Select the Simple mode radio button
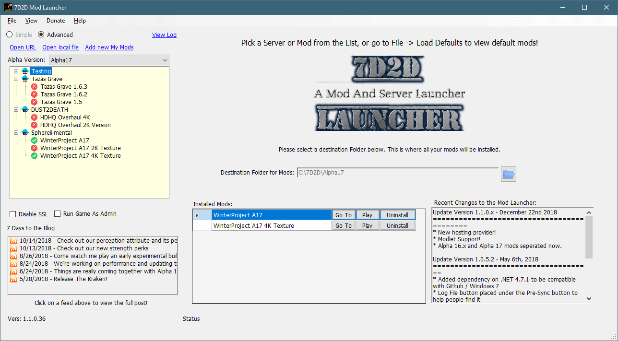 coord(10,35)
